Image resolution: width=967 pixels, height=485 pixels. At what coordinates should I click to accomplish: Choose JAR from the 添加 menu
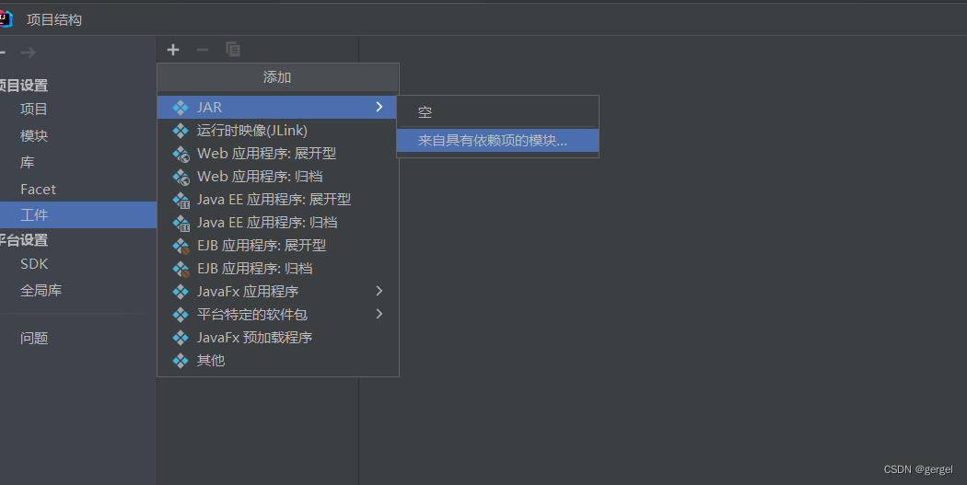277,108
